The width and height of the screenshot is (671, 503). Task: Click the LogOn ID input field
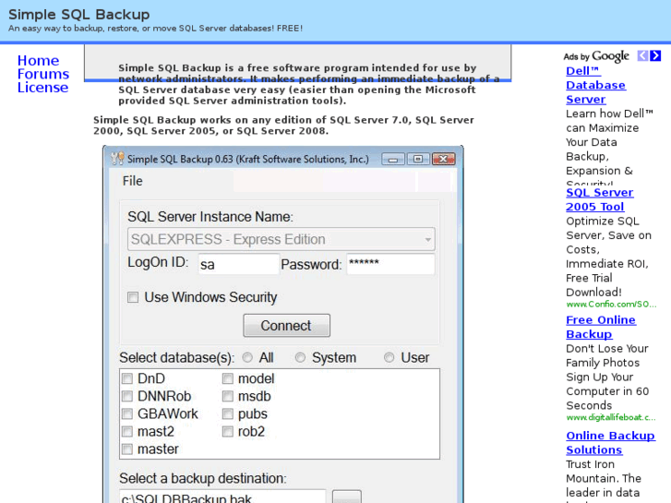[x=238, y=264]
